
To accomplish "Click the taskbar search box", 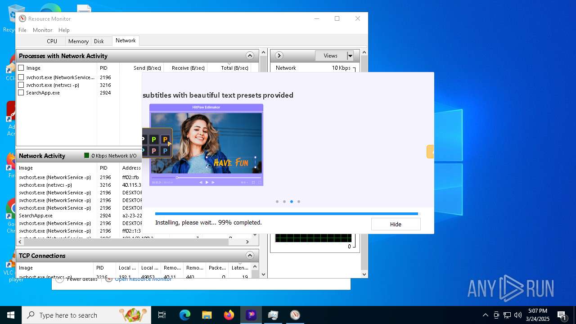I will [x=86, y=315].
